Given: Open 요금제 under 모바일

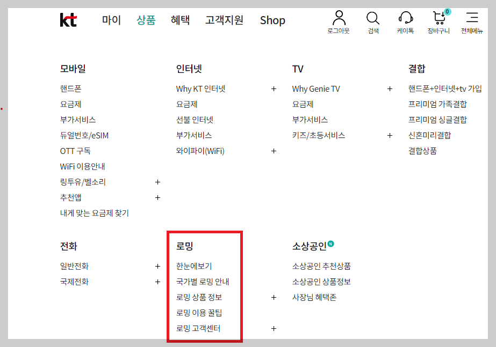Looking at the screenshot, I should tap(70, 104).
